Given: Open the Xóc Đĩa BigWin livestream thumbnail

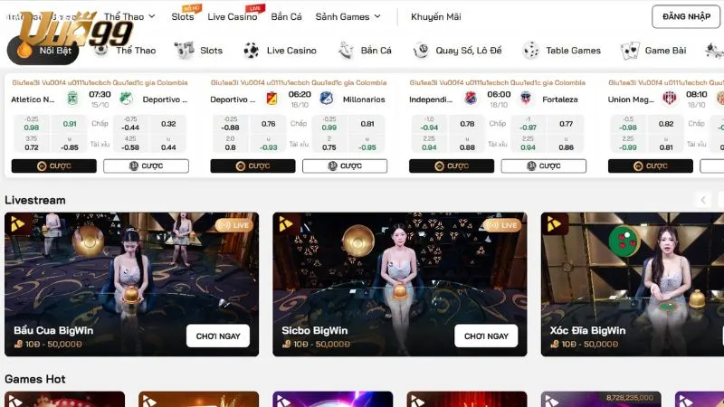Looking at the screenshot, I should tap(633, 282).
